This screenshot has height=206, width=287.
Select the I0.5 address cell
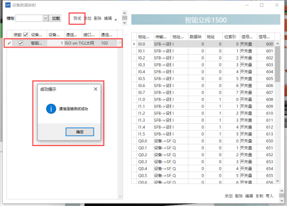pos(145,78)
